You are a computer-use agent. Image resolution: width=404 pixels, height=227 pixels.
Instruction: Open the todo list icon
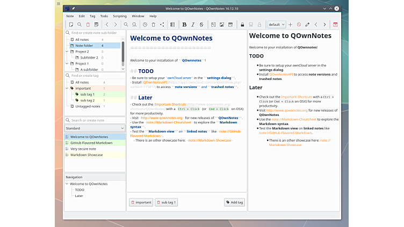(x=172, y=25)
